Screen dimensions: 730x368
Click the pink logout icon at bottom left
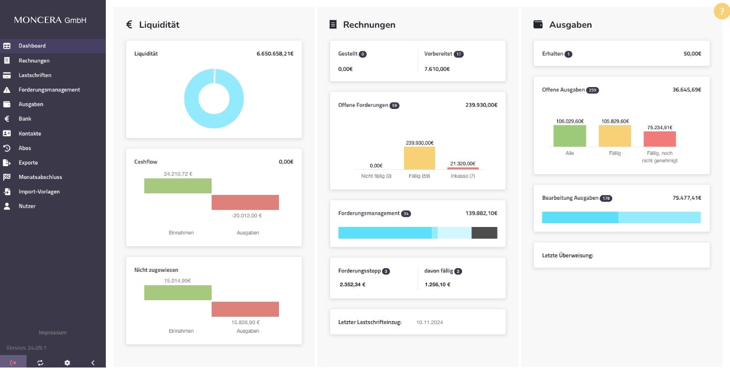[13, 363]
